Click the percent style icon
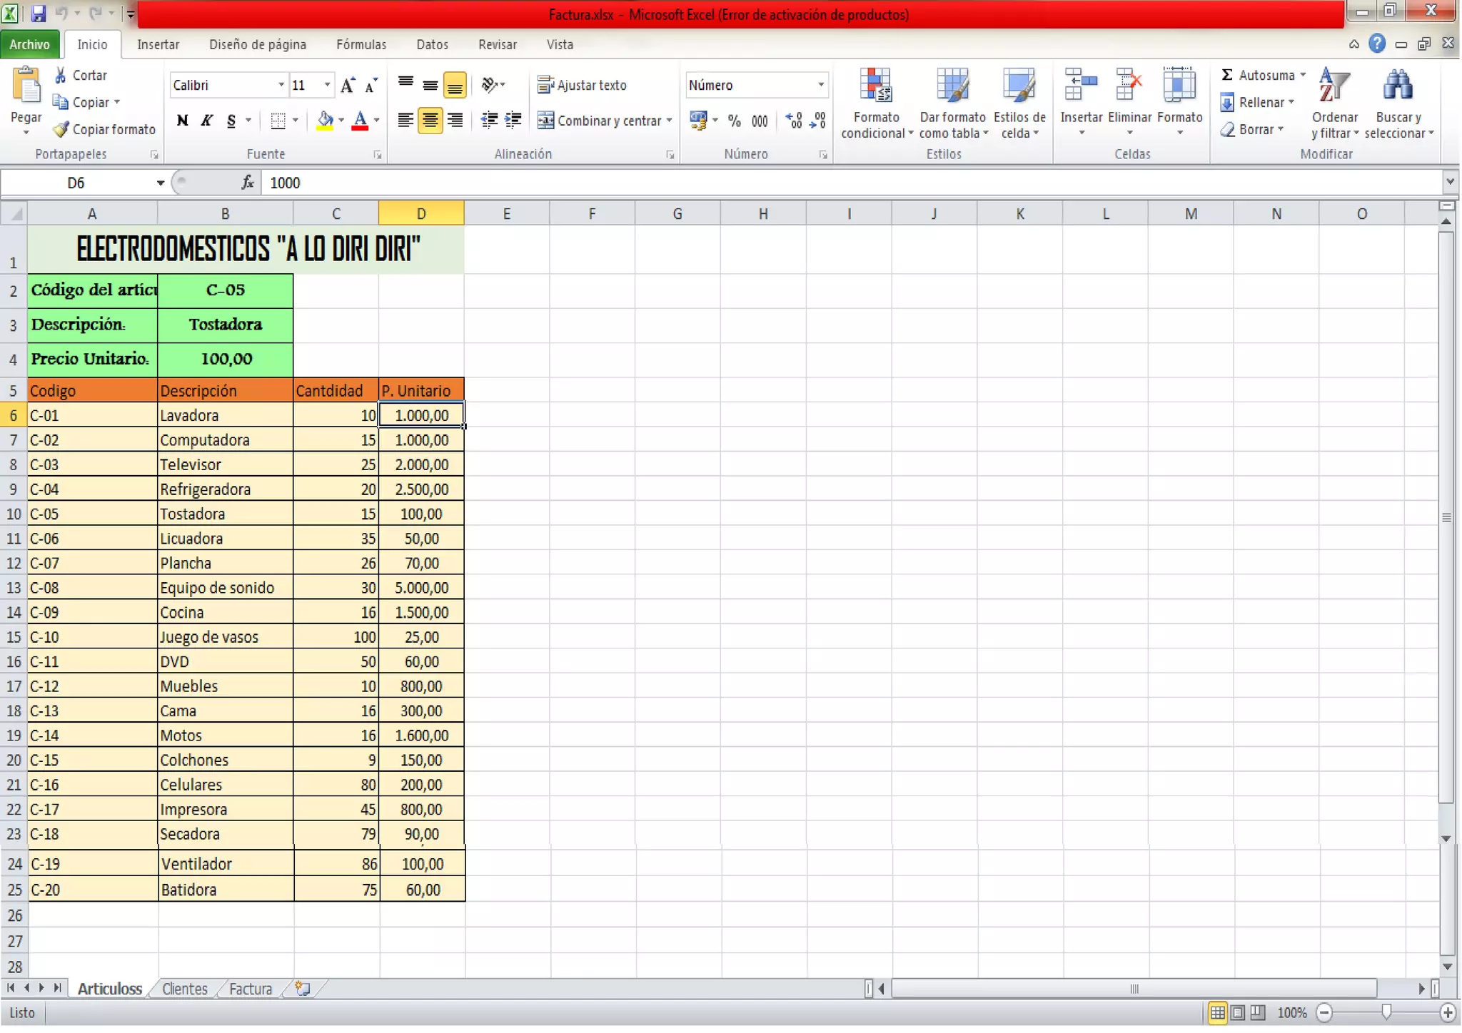The height and width of the screenshot is (1033, 1462). point(734,121)
